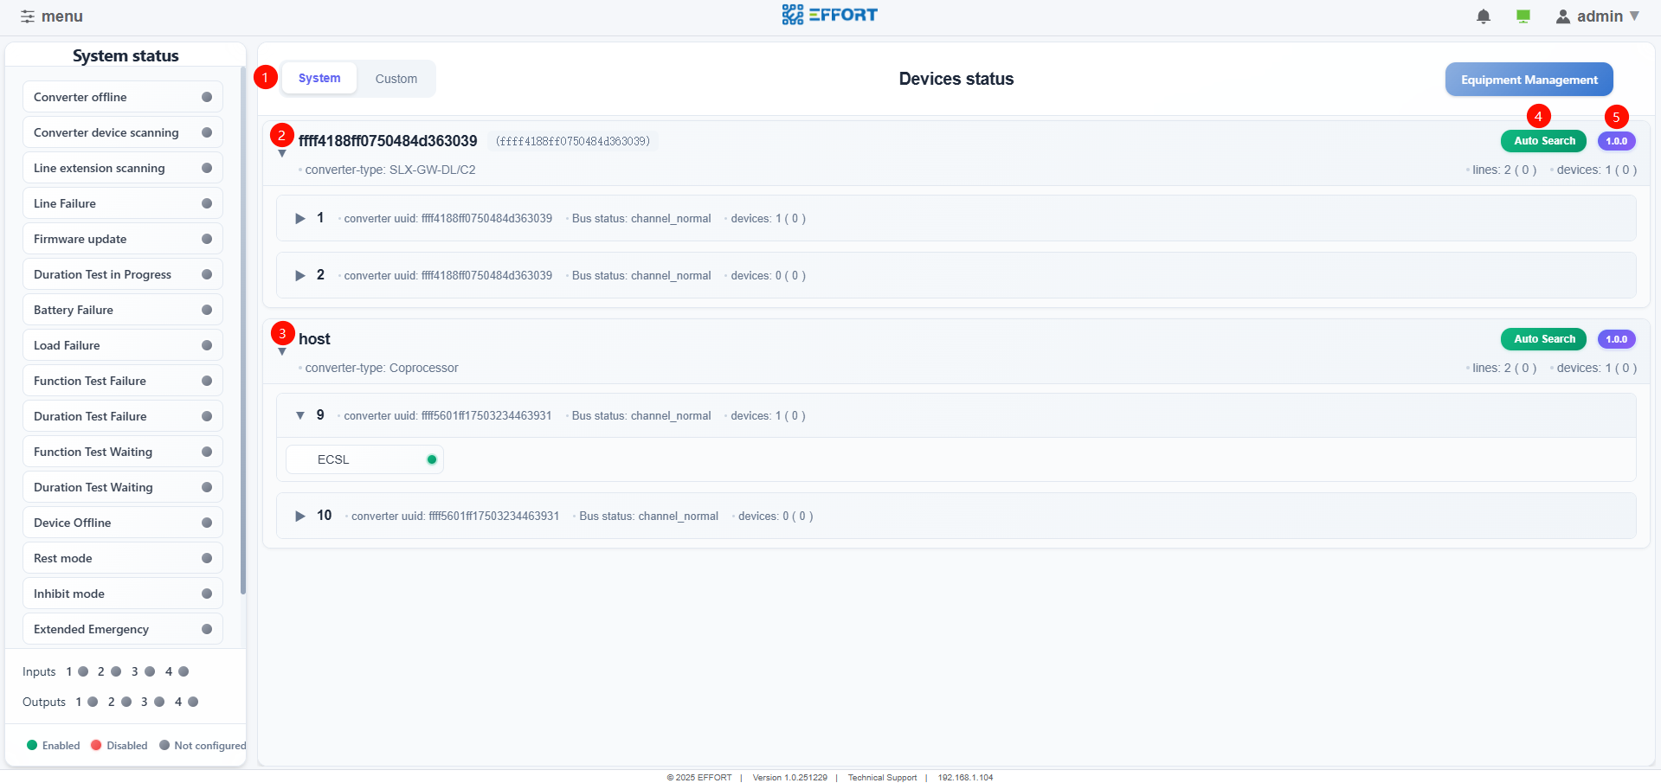Click the 1.0.0 version badge for host

[1616, 339]
